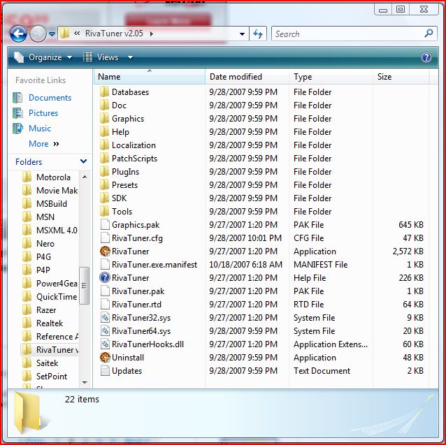The height and width of the screenshot is (445, 446).
Task: Click the Forward navigation arrow
Action: [38, 34]
